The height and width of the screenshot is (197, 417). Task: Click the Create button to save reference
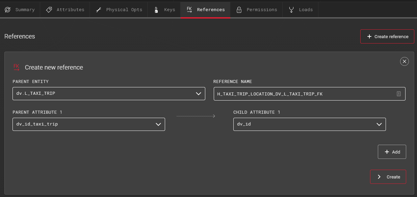tap(388, 177)
